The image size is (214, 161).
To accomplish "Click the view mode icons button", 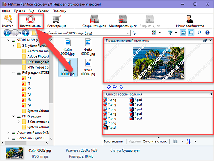I will (x=154, y=33).
